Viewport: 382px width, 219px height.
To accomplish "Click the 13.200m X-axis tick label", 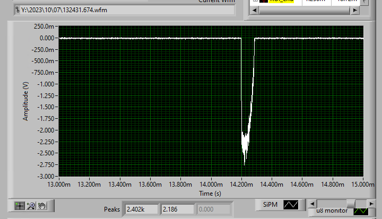I will (x=89, y=185).
